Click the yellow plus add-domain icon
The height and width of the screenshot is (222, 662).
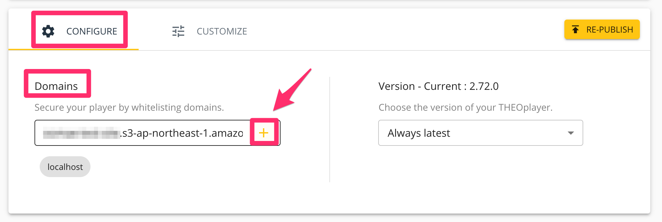pos(264,133)
